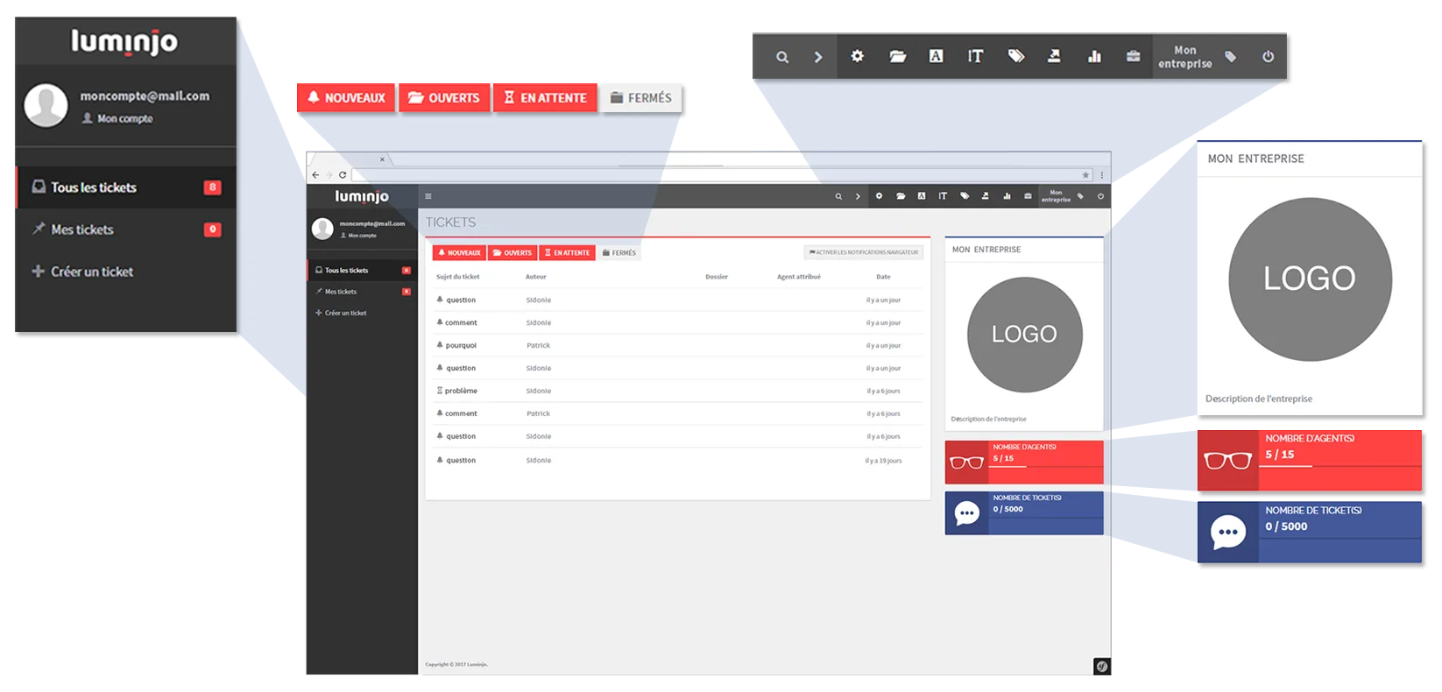The height and width of the screenshot is (692, 1442).
Task: Click single tag icon in enlarged toolbar
Action: point(1231,57)
